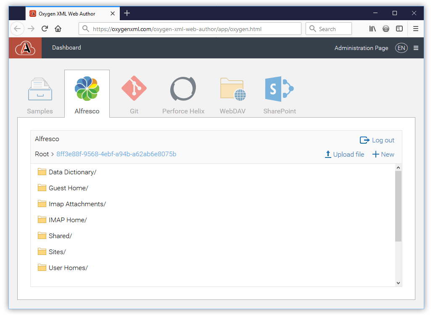433x315 pixels.
Task: Reload the current page
Action: coord(45,29)
